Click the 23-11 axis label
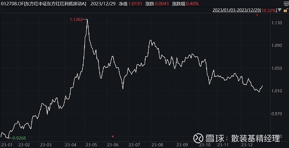The width and height of the screenshot is (289, 148). [x=223, y=145]
